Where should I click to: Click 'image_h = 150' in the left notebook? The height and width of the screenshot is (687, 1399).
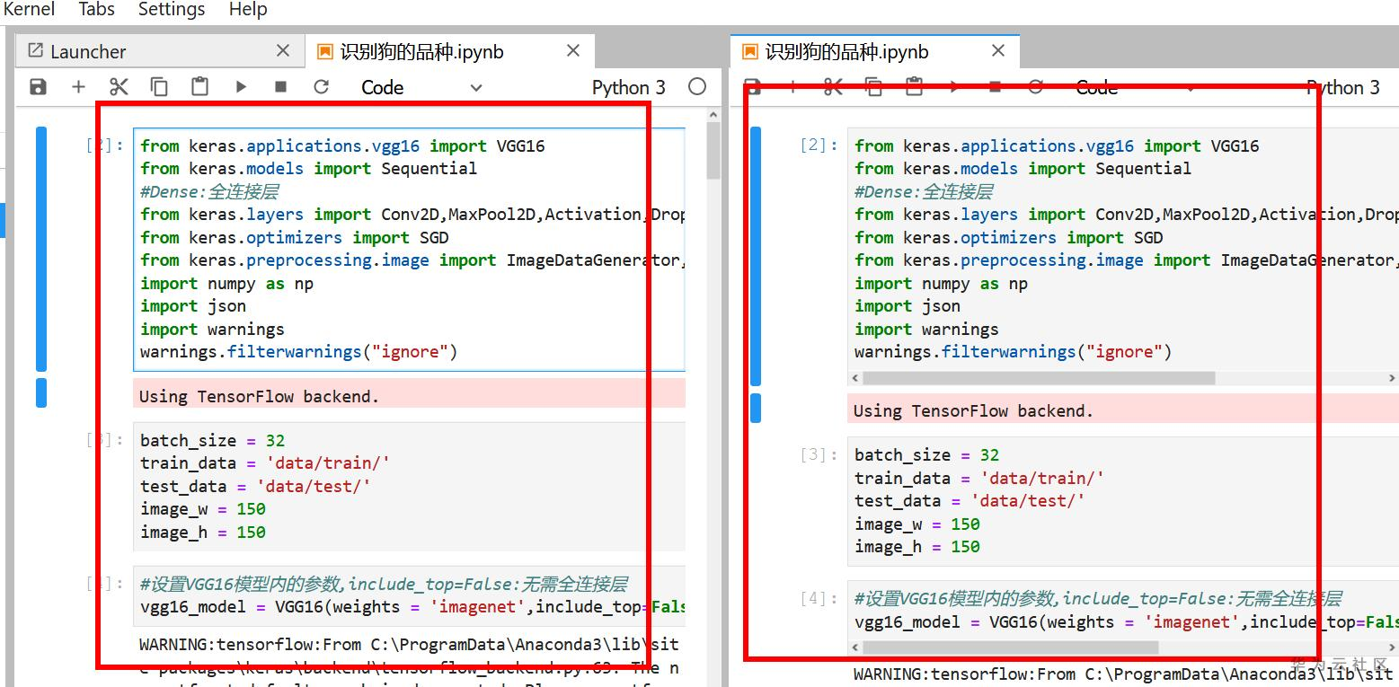pos(203,533)
